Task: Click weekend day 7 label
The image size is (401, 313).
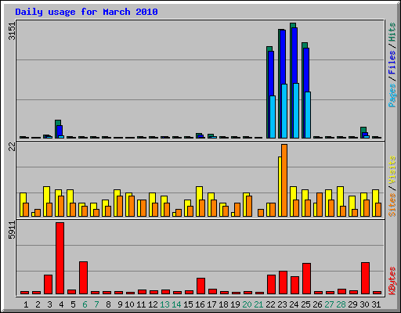Action: click(96, 304)
